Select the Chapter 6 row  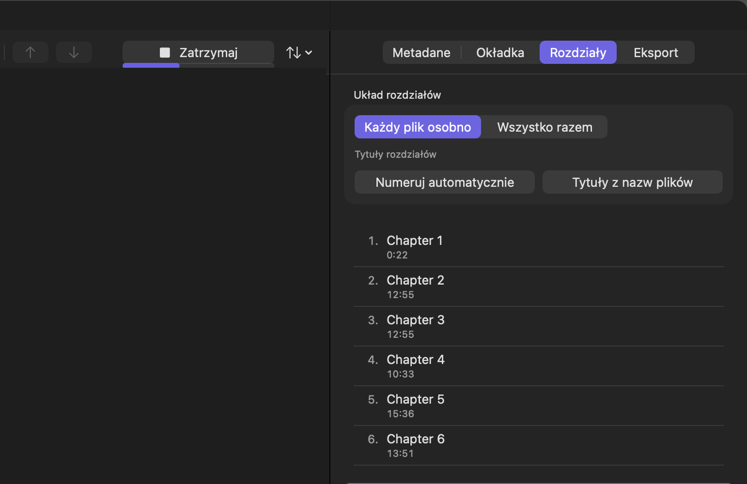[538, 446]
